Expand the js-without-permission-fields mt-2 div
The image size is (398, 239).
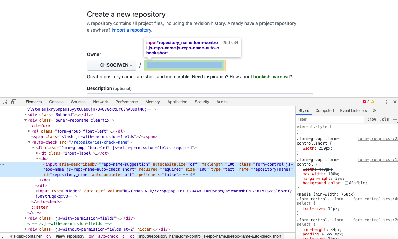(26, 229)
